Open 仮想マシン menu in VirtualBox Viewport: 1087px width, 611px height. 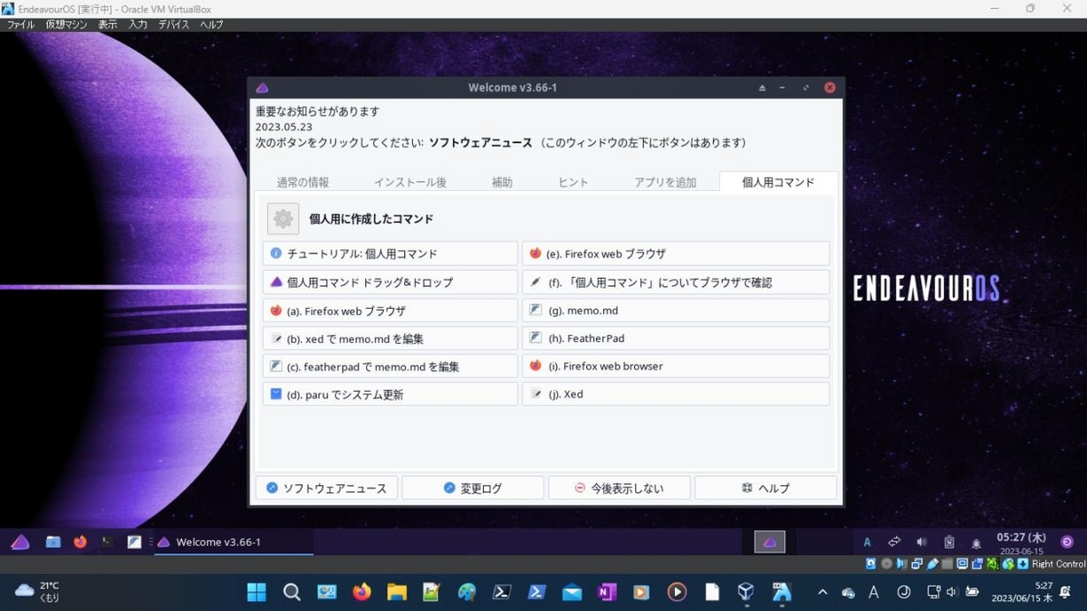[67, 24]
